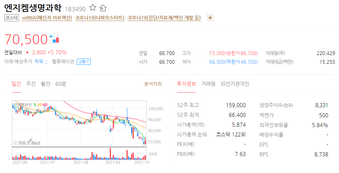Switch to 60분 chart tab
This screenshot has width=339, height=173.
pyautogui.click(x=61, y=84)
